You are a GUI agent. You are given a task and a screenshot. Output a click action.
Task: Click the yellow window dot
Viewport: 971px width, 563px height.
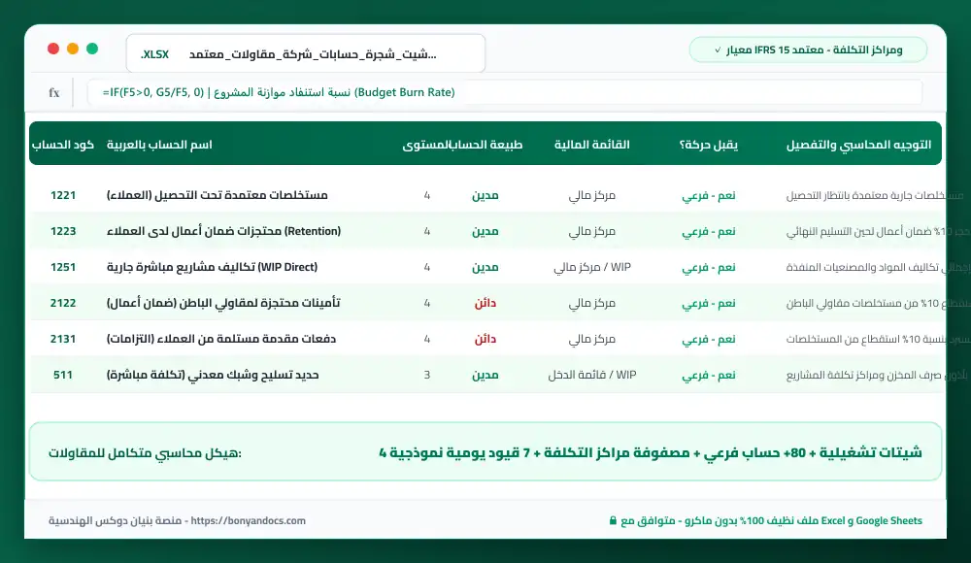pyautogui.click(x=73, y=49)
